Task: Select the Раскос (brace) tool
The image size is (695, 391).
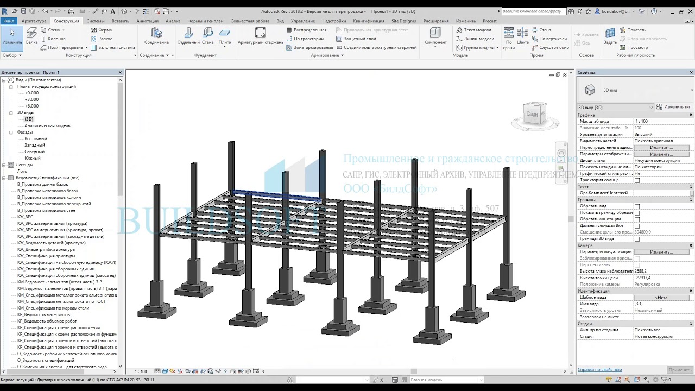Action: pyautogui.click(x=102, y=39)
